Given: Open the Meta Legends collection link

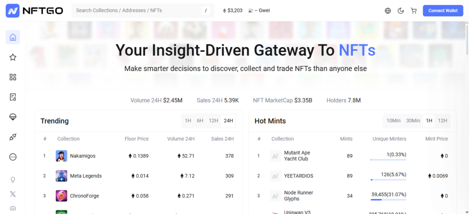Looking at the screenshot, I should 86,176.
